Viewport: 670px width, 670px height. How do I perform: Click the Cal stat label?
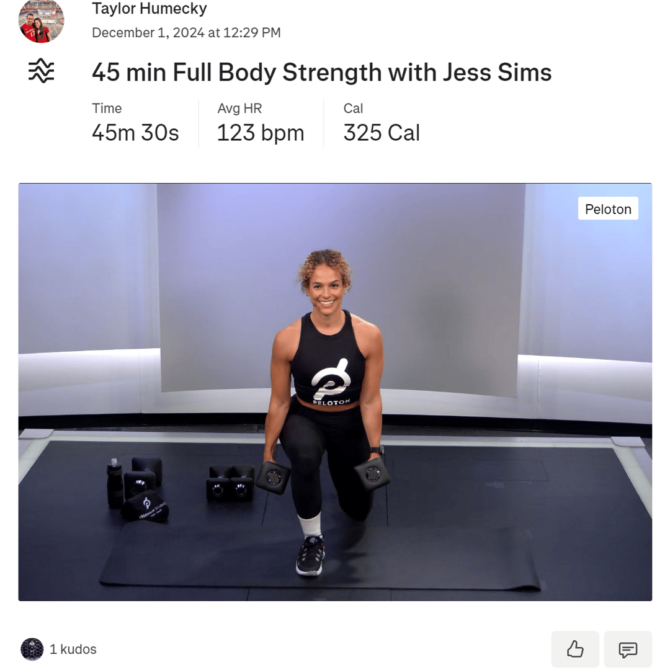point(353,109)
